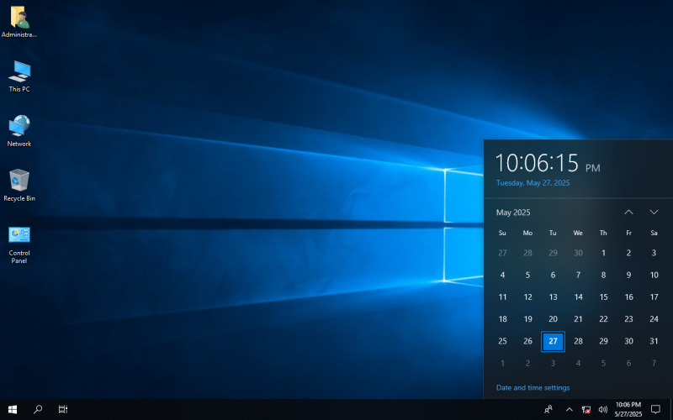Open Task View from the taskbar
673x420 pixels.
(63, 409)
